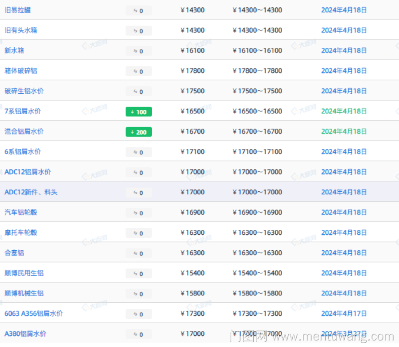Open the 摩托车轮毂 price link
The width and height of the screenshot is (399, 347).
[21, 232]
